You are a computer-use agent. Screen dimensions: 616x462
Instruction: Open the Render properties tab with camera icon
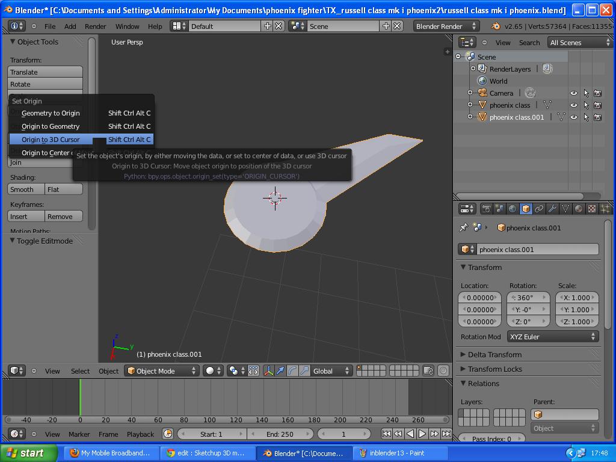[x=486, y=208]
